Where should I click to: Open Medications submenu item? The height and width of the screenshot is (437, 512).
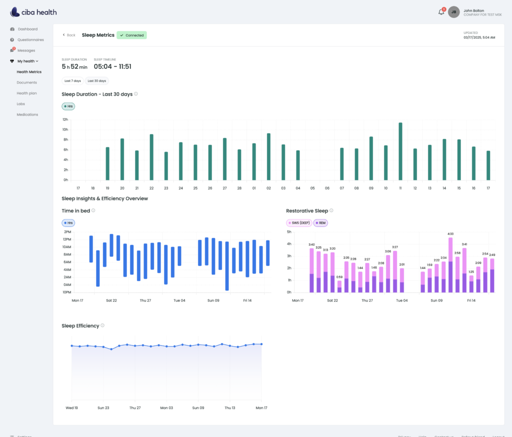[x=27, y=114]
